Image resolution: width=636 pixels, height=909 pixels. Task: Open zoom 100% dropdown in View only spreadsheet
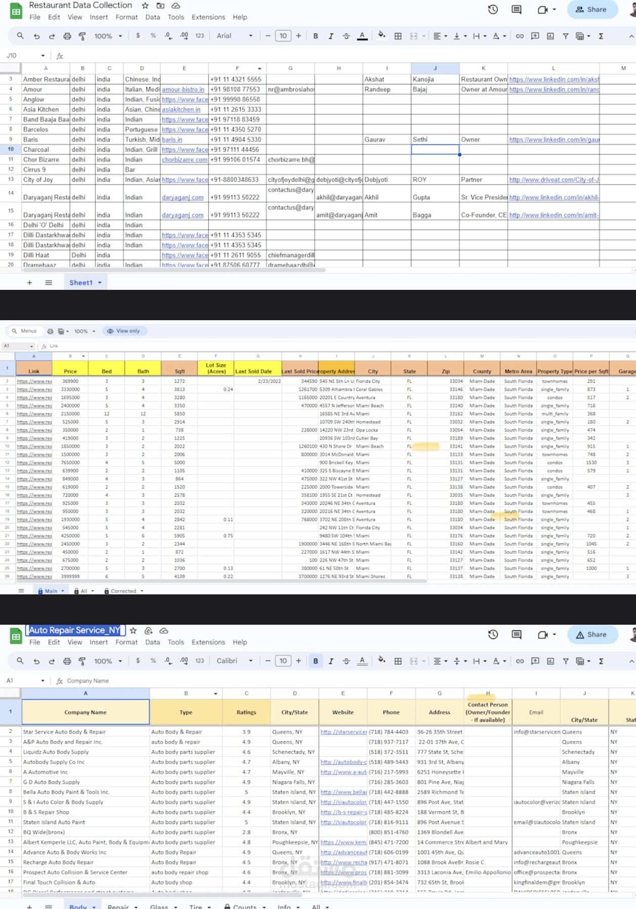pyautogui.click(x=85, y=331)
